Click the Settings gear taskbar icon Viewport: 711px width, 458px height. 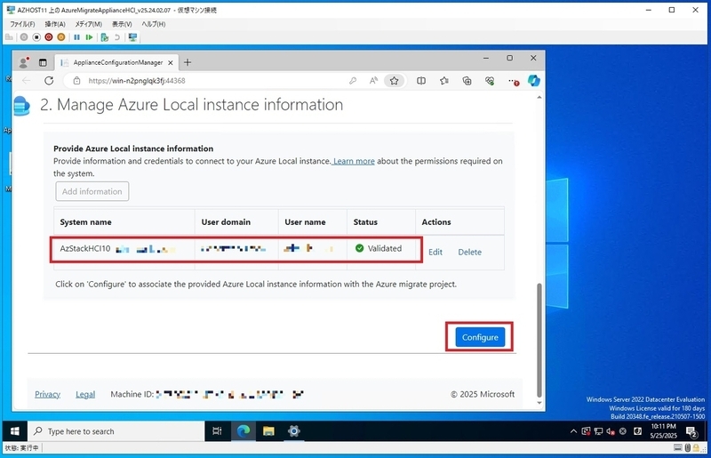point(294,431)
